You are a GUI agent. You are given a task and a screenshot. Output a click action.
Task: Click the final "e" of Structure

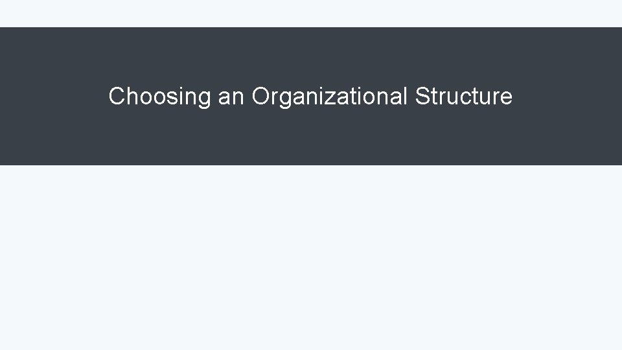tap(506, 98)
